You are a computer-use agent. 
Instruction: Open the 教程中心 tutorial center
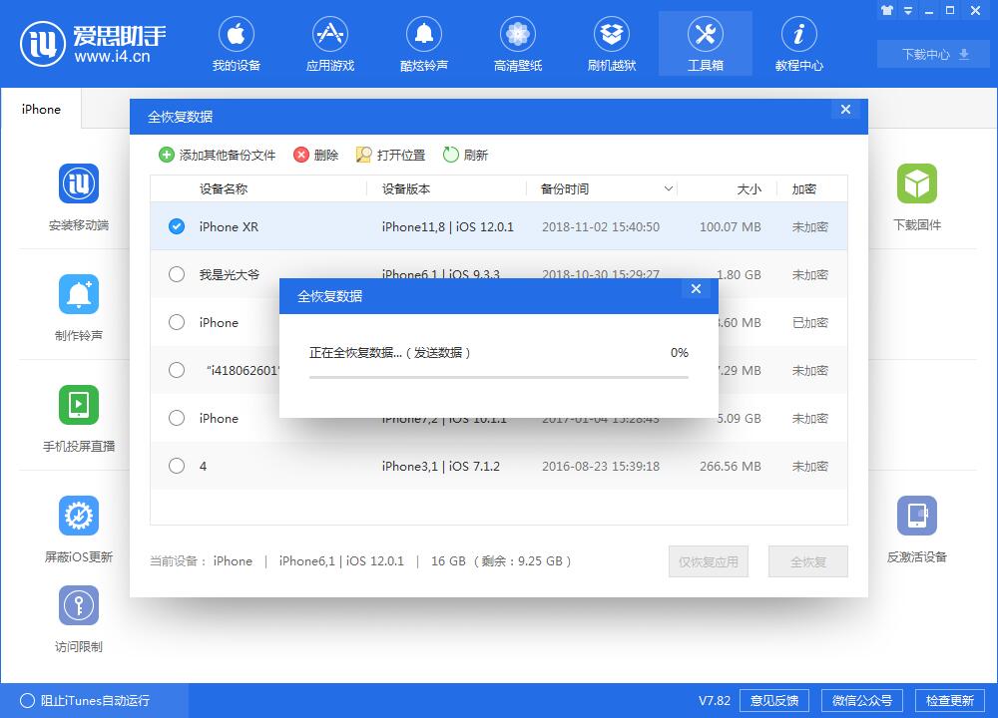click(798, 43)
